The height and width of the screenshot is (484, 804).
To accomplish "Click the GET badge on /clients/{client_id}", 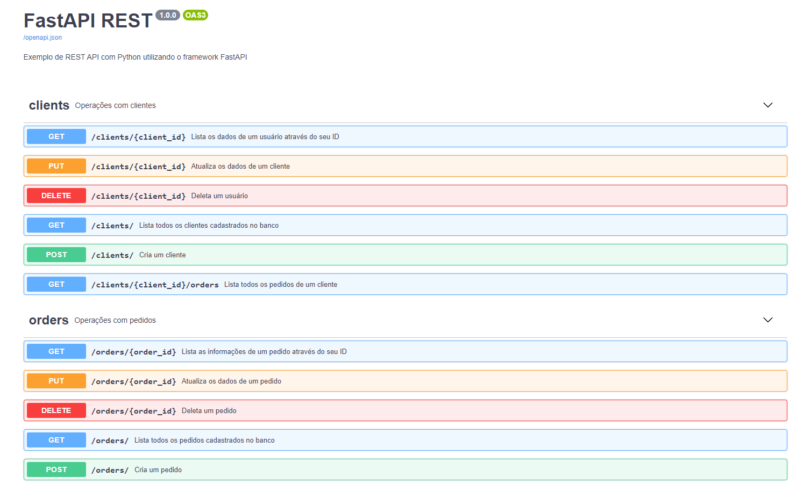I will click(56, 136).
